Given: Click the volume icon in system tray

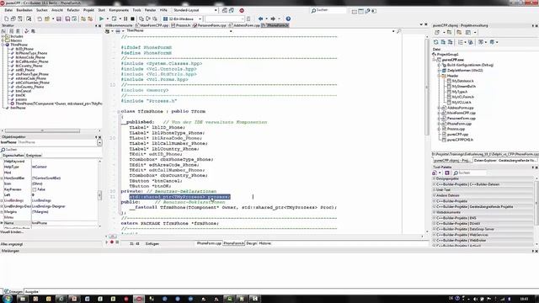Looking at the screenshot, I should tap(475, 300).
